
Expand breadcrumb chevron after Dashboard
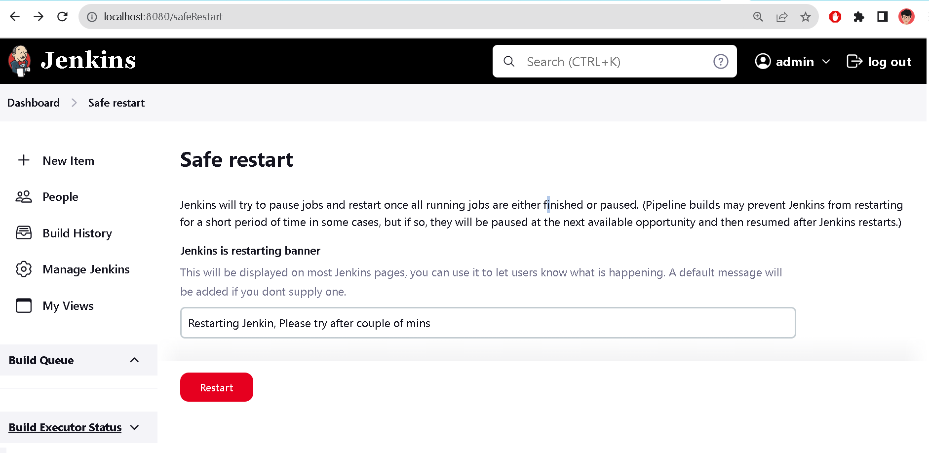[x=74, y=103]
